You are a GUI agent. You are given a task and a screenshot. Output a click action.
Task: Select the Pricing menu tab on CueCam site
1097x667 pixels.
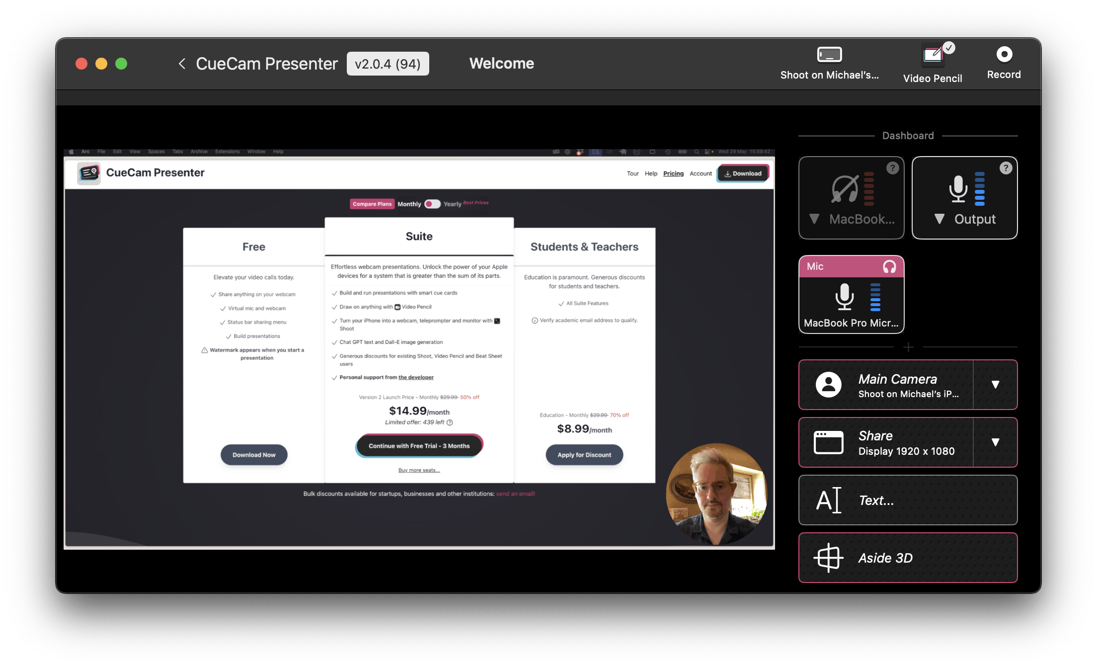tap(672, 172)
